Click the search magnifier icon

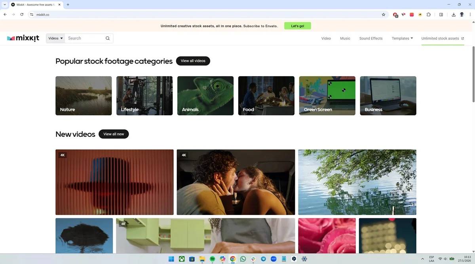point(108,38)
